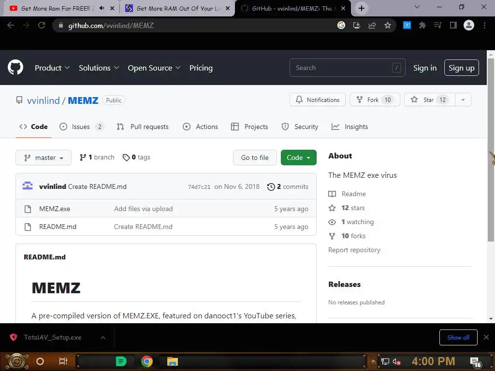Open the media control playlist icon
Screen dimensions: 495x371
[438, 25]
